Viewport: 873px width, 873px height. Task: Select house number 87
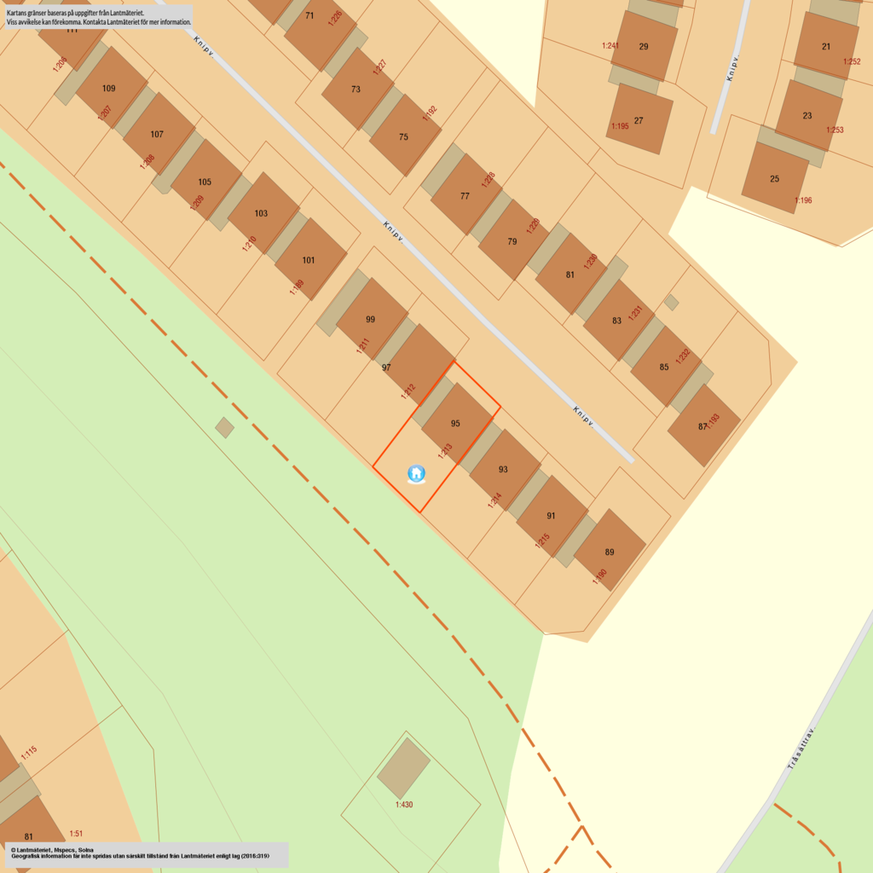coord(702,426)
